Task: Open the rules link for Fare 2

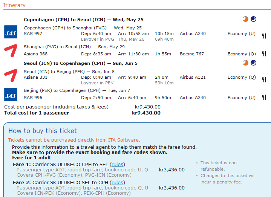Action: pyautogui.click(x=117, y=183)
